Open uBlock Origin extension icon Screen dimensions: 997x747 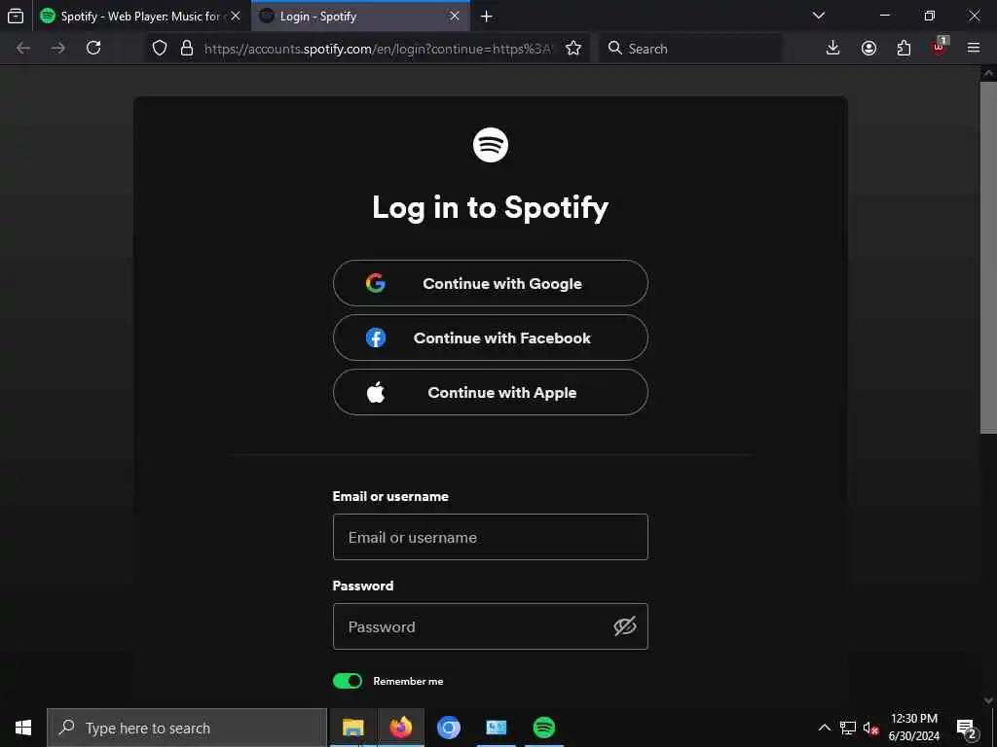coord(940,47)
